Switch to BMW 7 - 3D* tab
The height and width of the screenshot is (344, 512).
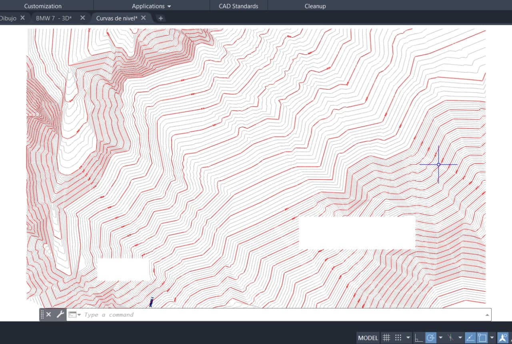point(54,18)
